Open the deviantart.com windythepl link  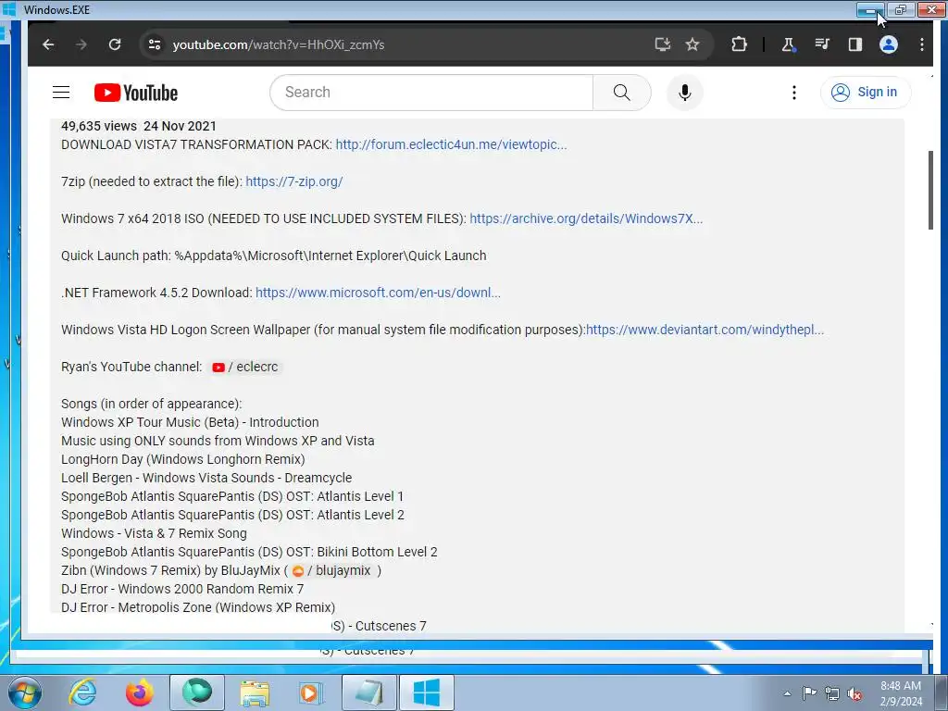point(705,330)
